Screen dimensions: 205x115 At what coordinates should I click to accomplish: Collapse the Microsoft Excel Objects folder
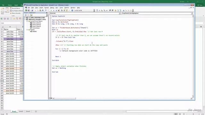tap(27, 21)
